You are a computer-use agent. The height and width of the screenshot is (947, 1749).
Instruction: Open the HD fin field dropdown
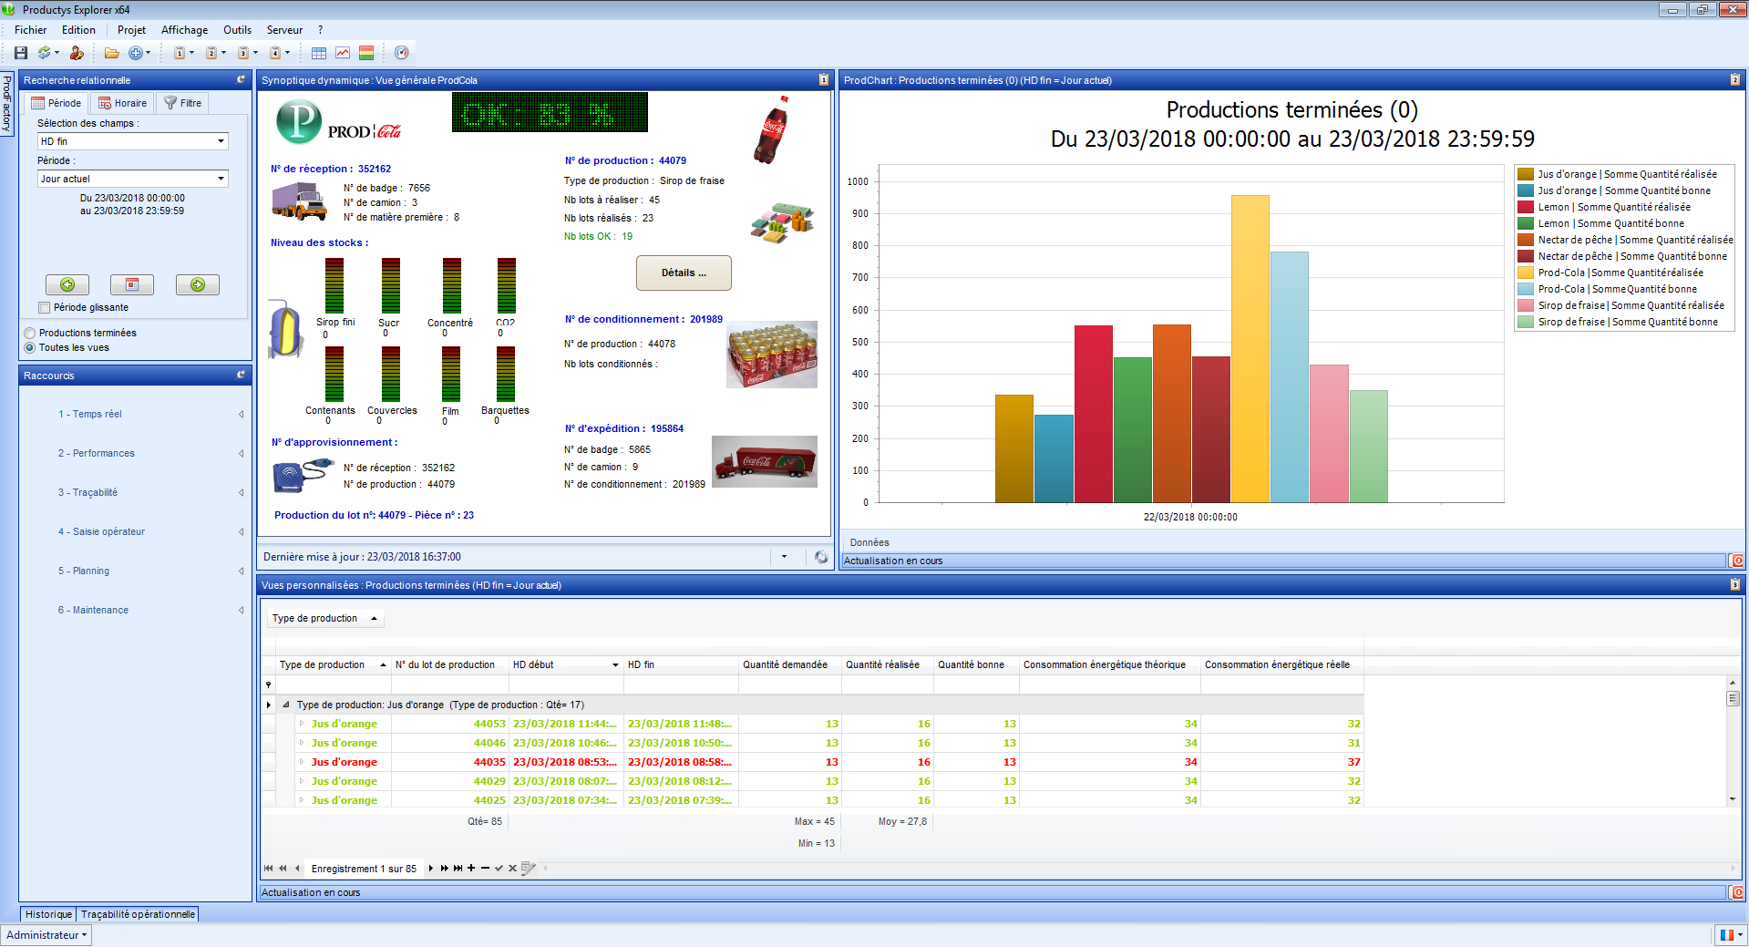[x=221, y=141]
